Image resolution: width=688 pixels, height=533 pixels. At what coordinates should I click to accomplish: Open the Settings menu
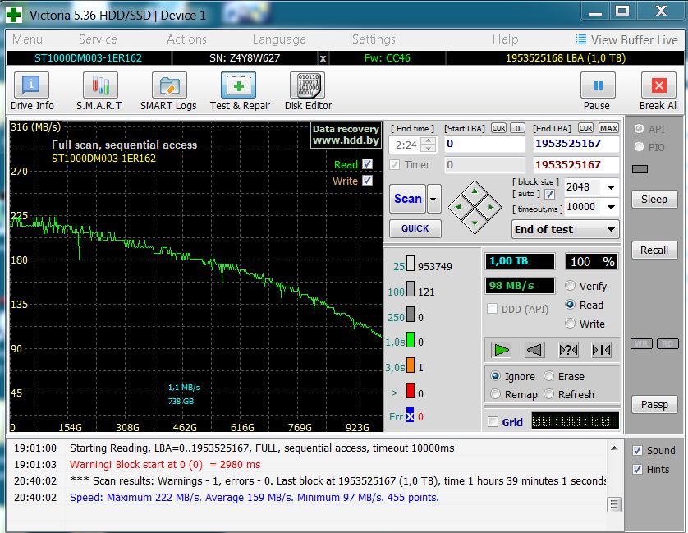[374, 39]
